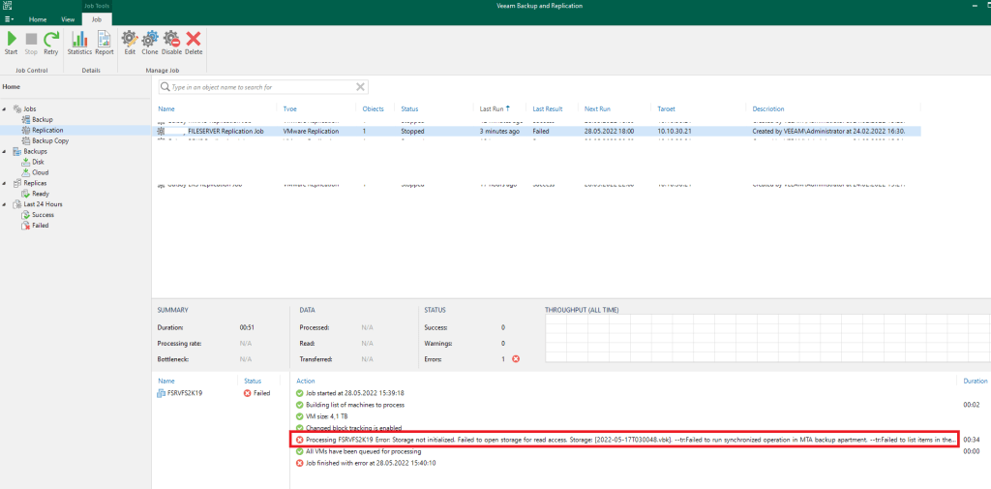The height and width of the screenshot is (489, 991).
Task: Sort jobs by Last Run column
Action: [494, 108]
